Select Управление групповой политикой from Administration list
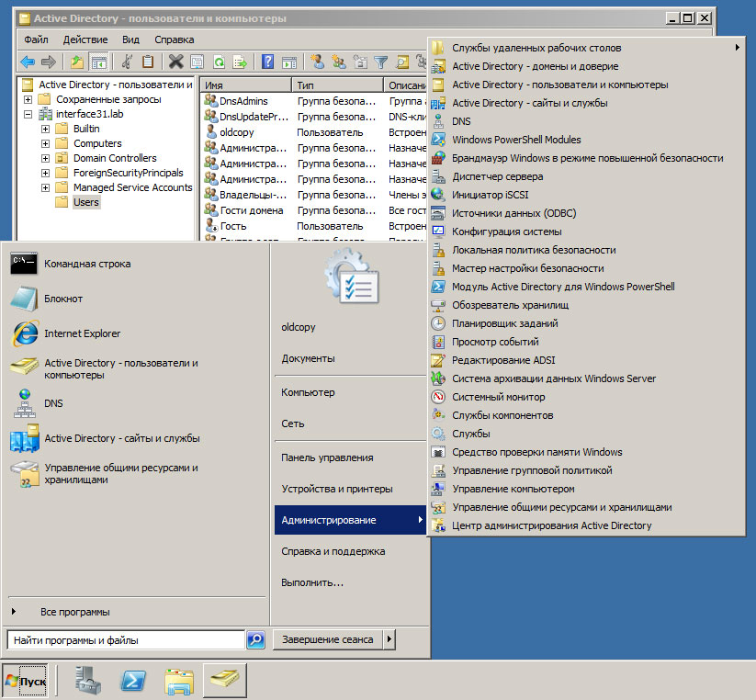The height and width of the screenshot is (700, 756). 532,470
